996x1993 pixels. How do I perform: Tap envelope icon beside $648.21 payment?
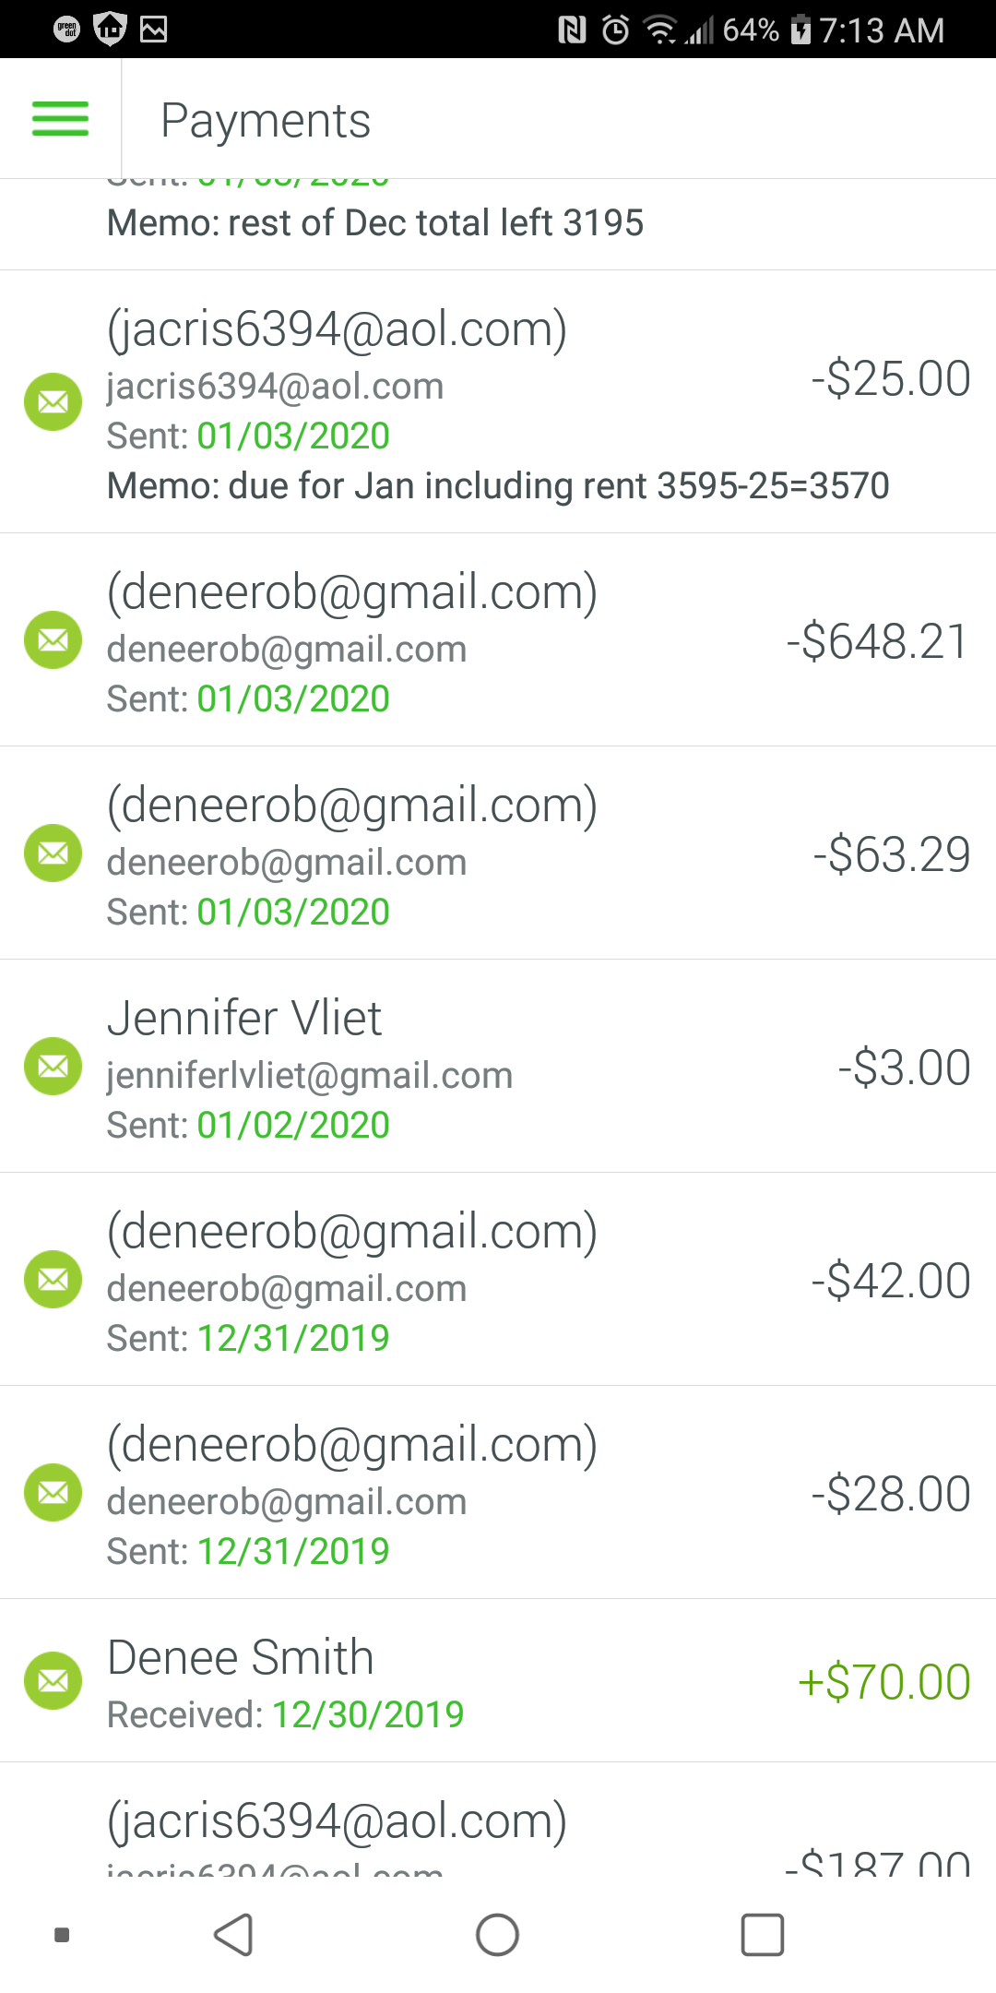point(53,640)
